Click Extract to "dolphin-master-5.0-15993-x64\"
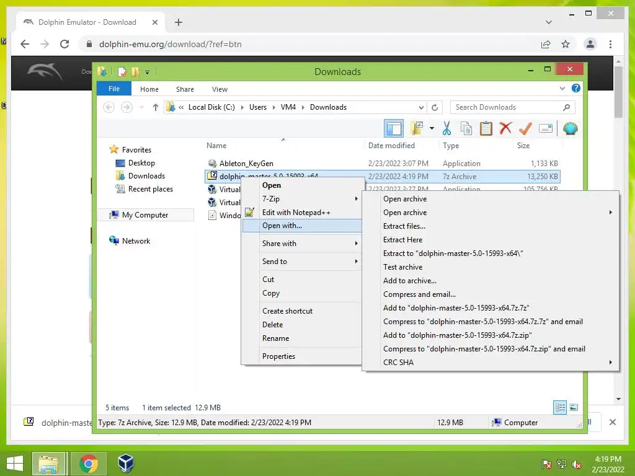This screenshot has width=635, height=476. [x=491, y=253]
